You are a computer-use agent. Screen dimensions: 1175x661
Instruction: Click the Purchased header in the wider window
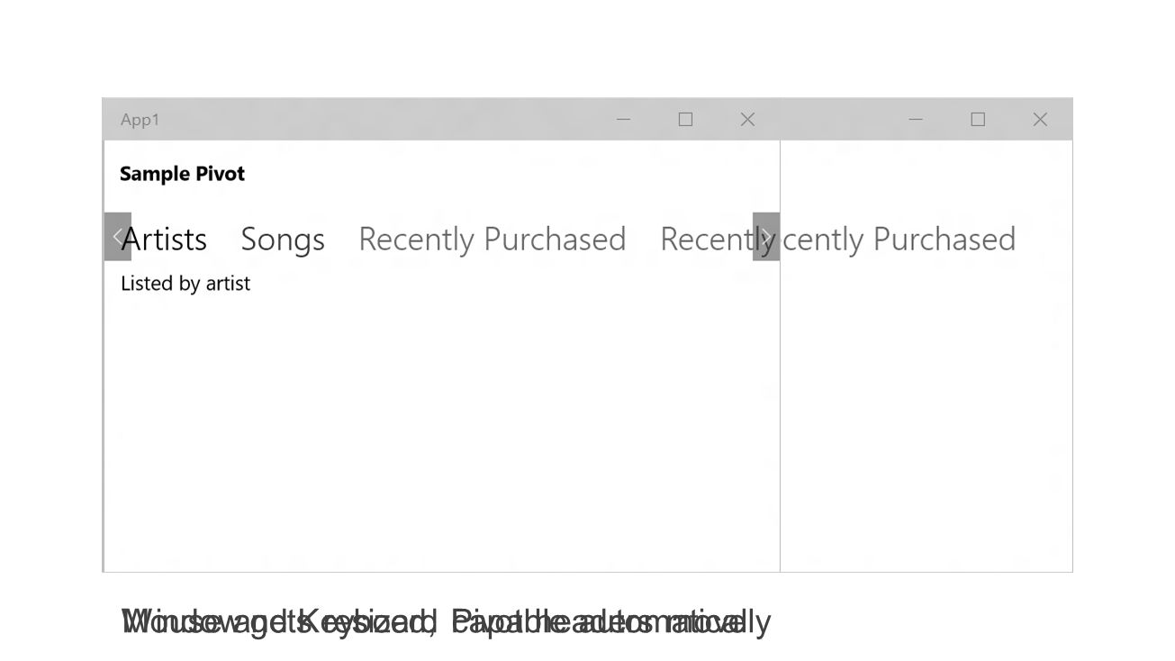coord(944,240)
